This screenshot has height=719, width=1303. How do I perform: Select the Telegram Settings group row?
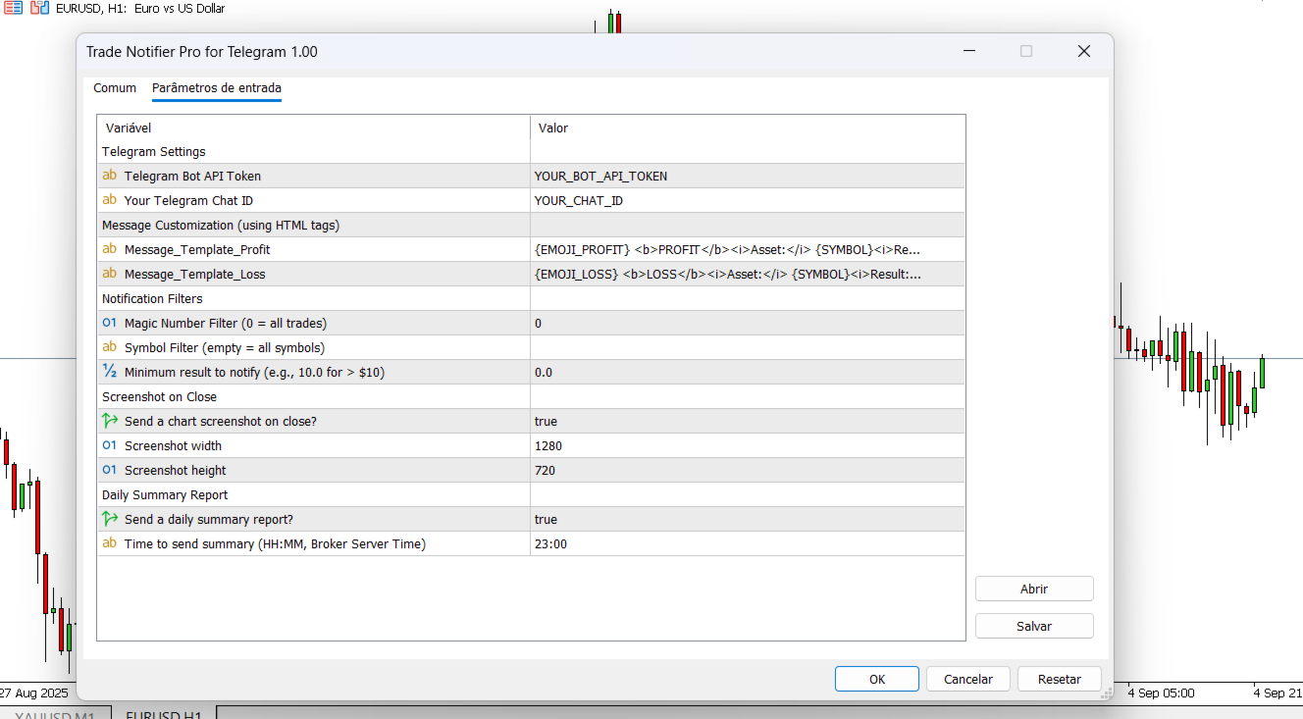[x=531, y=151]
